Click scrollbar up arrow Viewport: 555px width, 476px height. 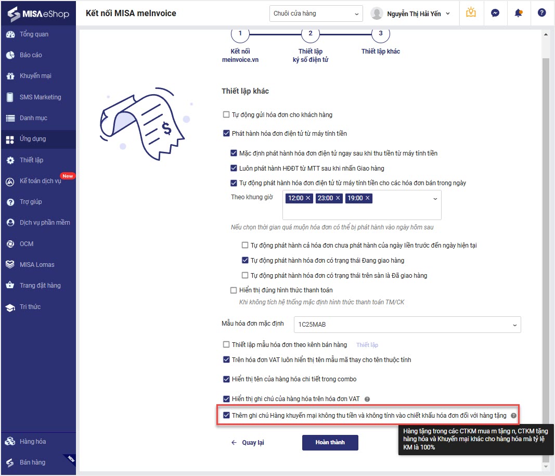[546, 34]
